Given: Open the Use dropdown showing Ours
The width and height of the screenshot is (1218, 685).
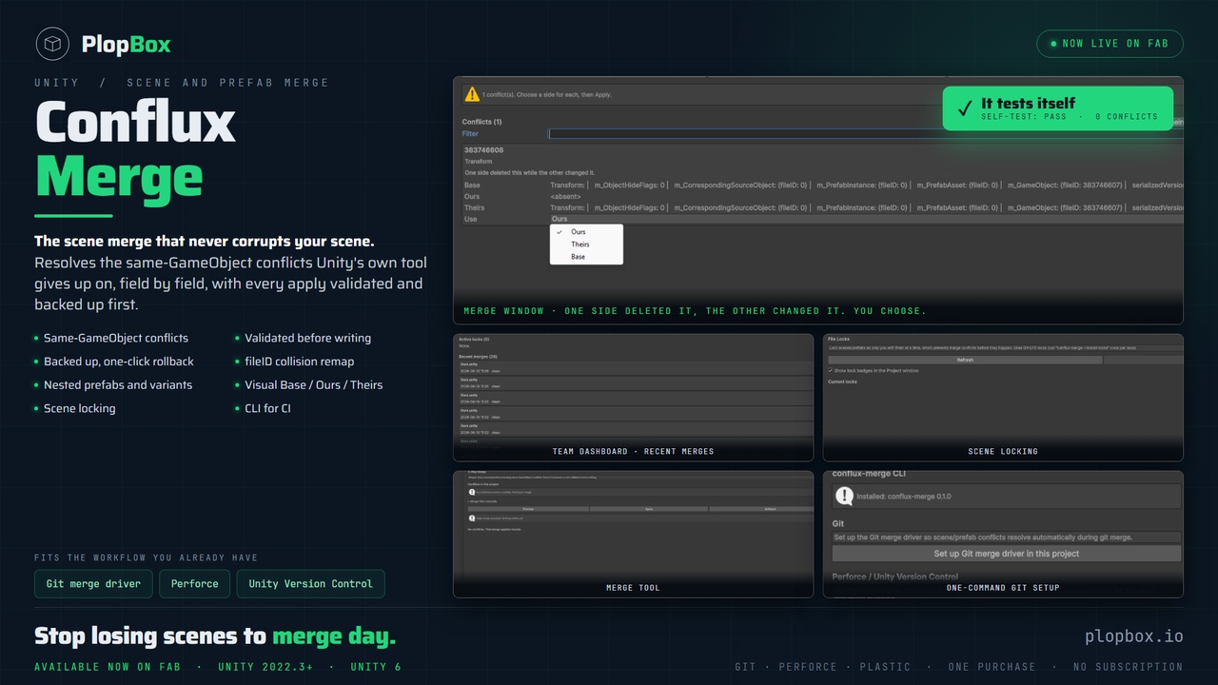Looking at the screenshot, I should click(x=866, y=219).
